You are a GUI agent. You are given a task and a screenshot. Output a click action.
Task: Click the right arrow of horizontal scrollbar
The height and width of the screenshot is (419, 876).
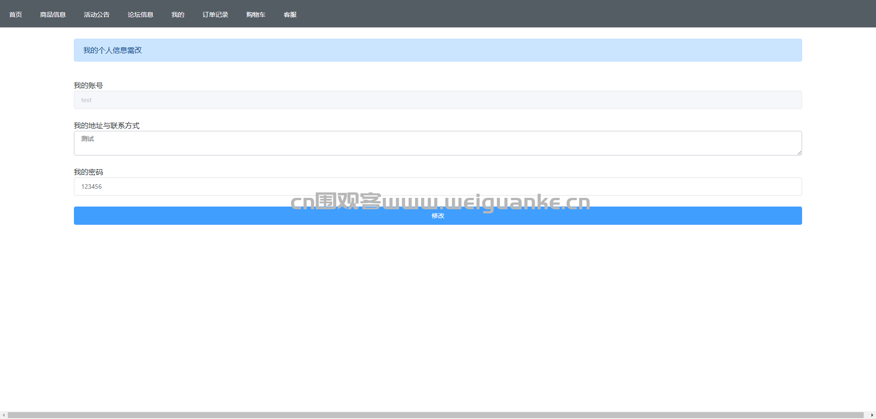pos(872,415)
